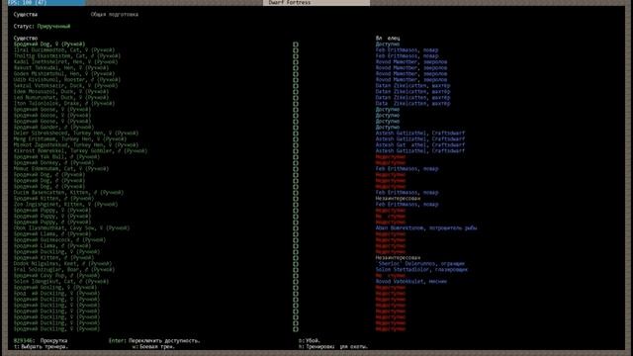Click the 'w: Боевая трен.' command
The image size is (633, 356).
tap(153, 347)
